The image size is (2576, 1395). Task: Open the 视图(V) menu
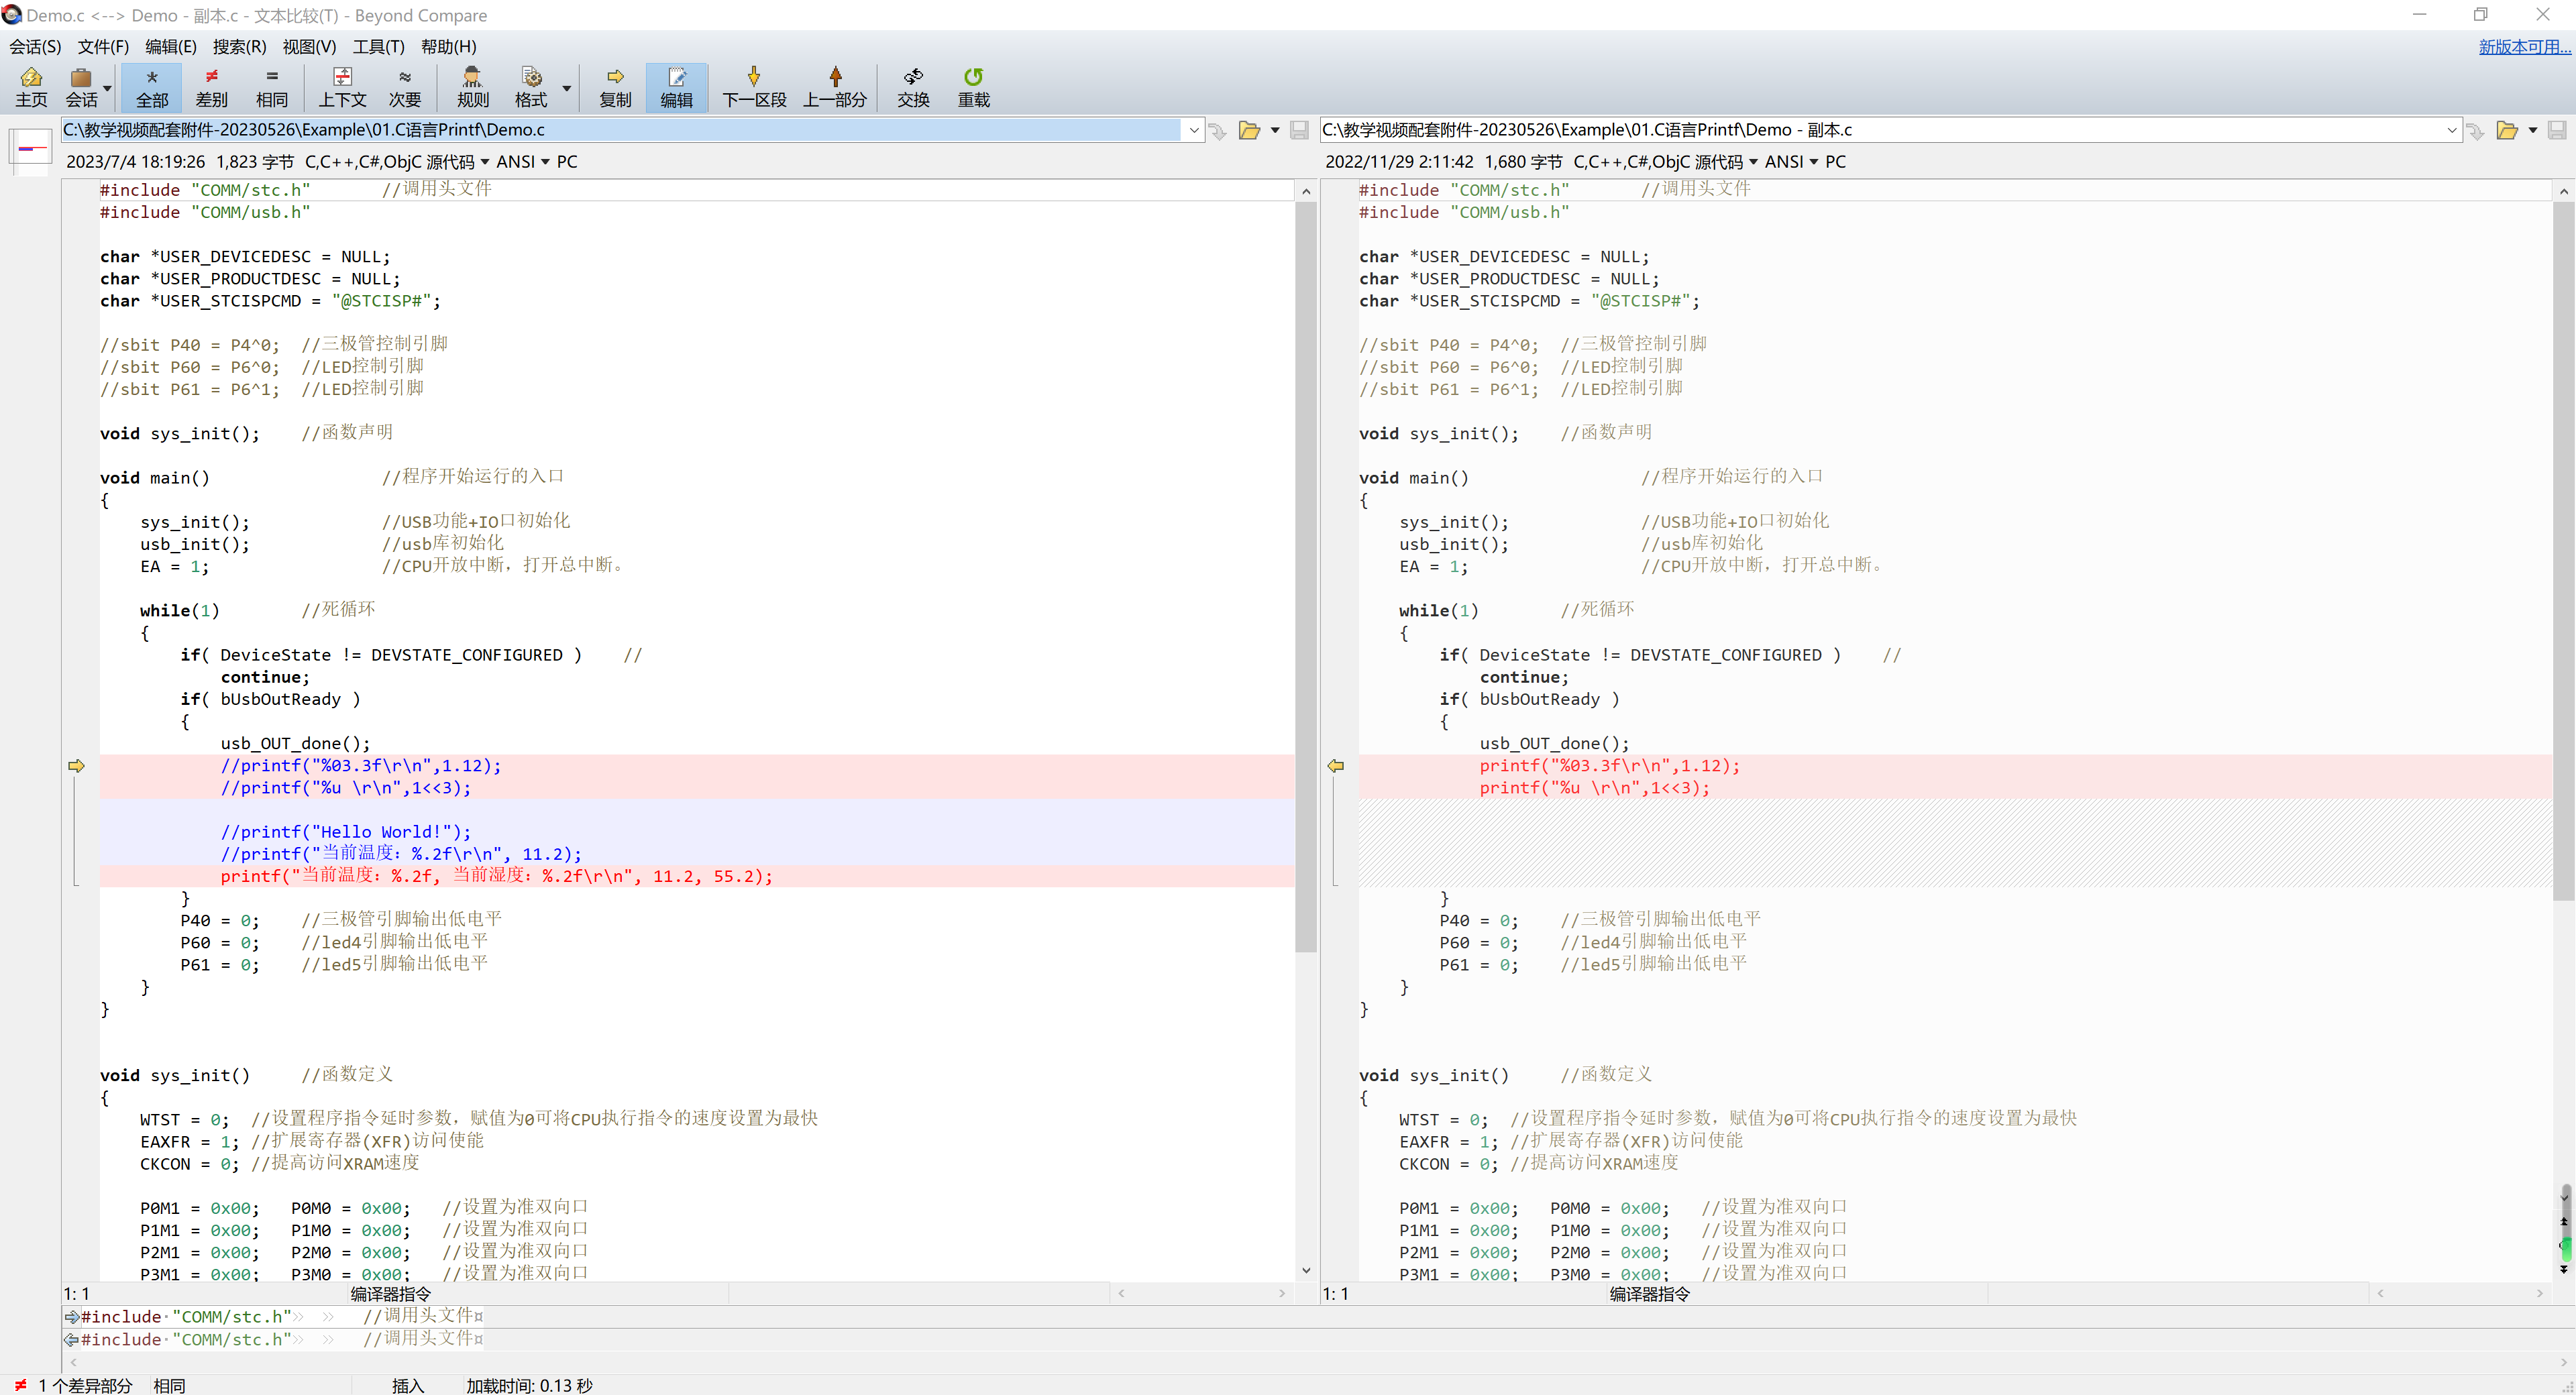[309, 46]
